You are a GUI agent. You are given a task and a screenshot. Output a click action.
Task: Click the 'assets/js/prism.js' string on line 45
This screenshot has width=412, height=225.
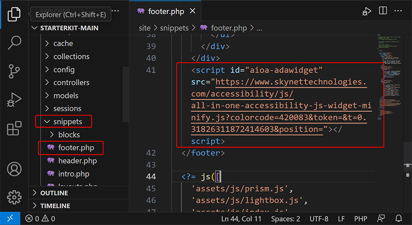point(240,188)
